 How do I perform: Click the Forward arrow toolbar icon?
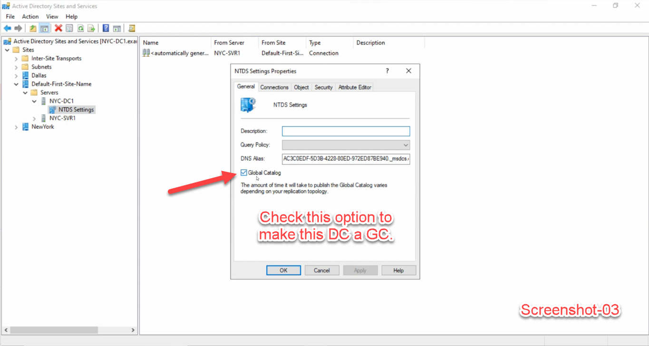point(18,29)
